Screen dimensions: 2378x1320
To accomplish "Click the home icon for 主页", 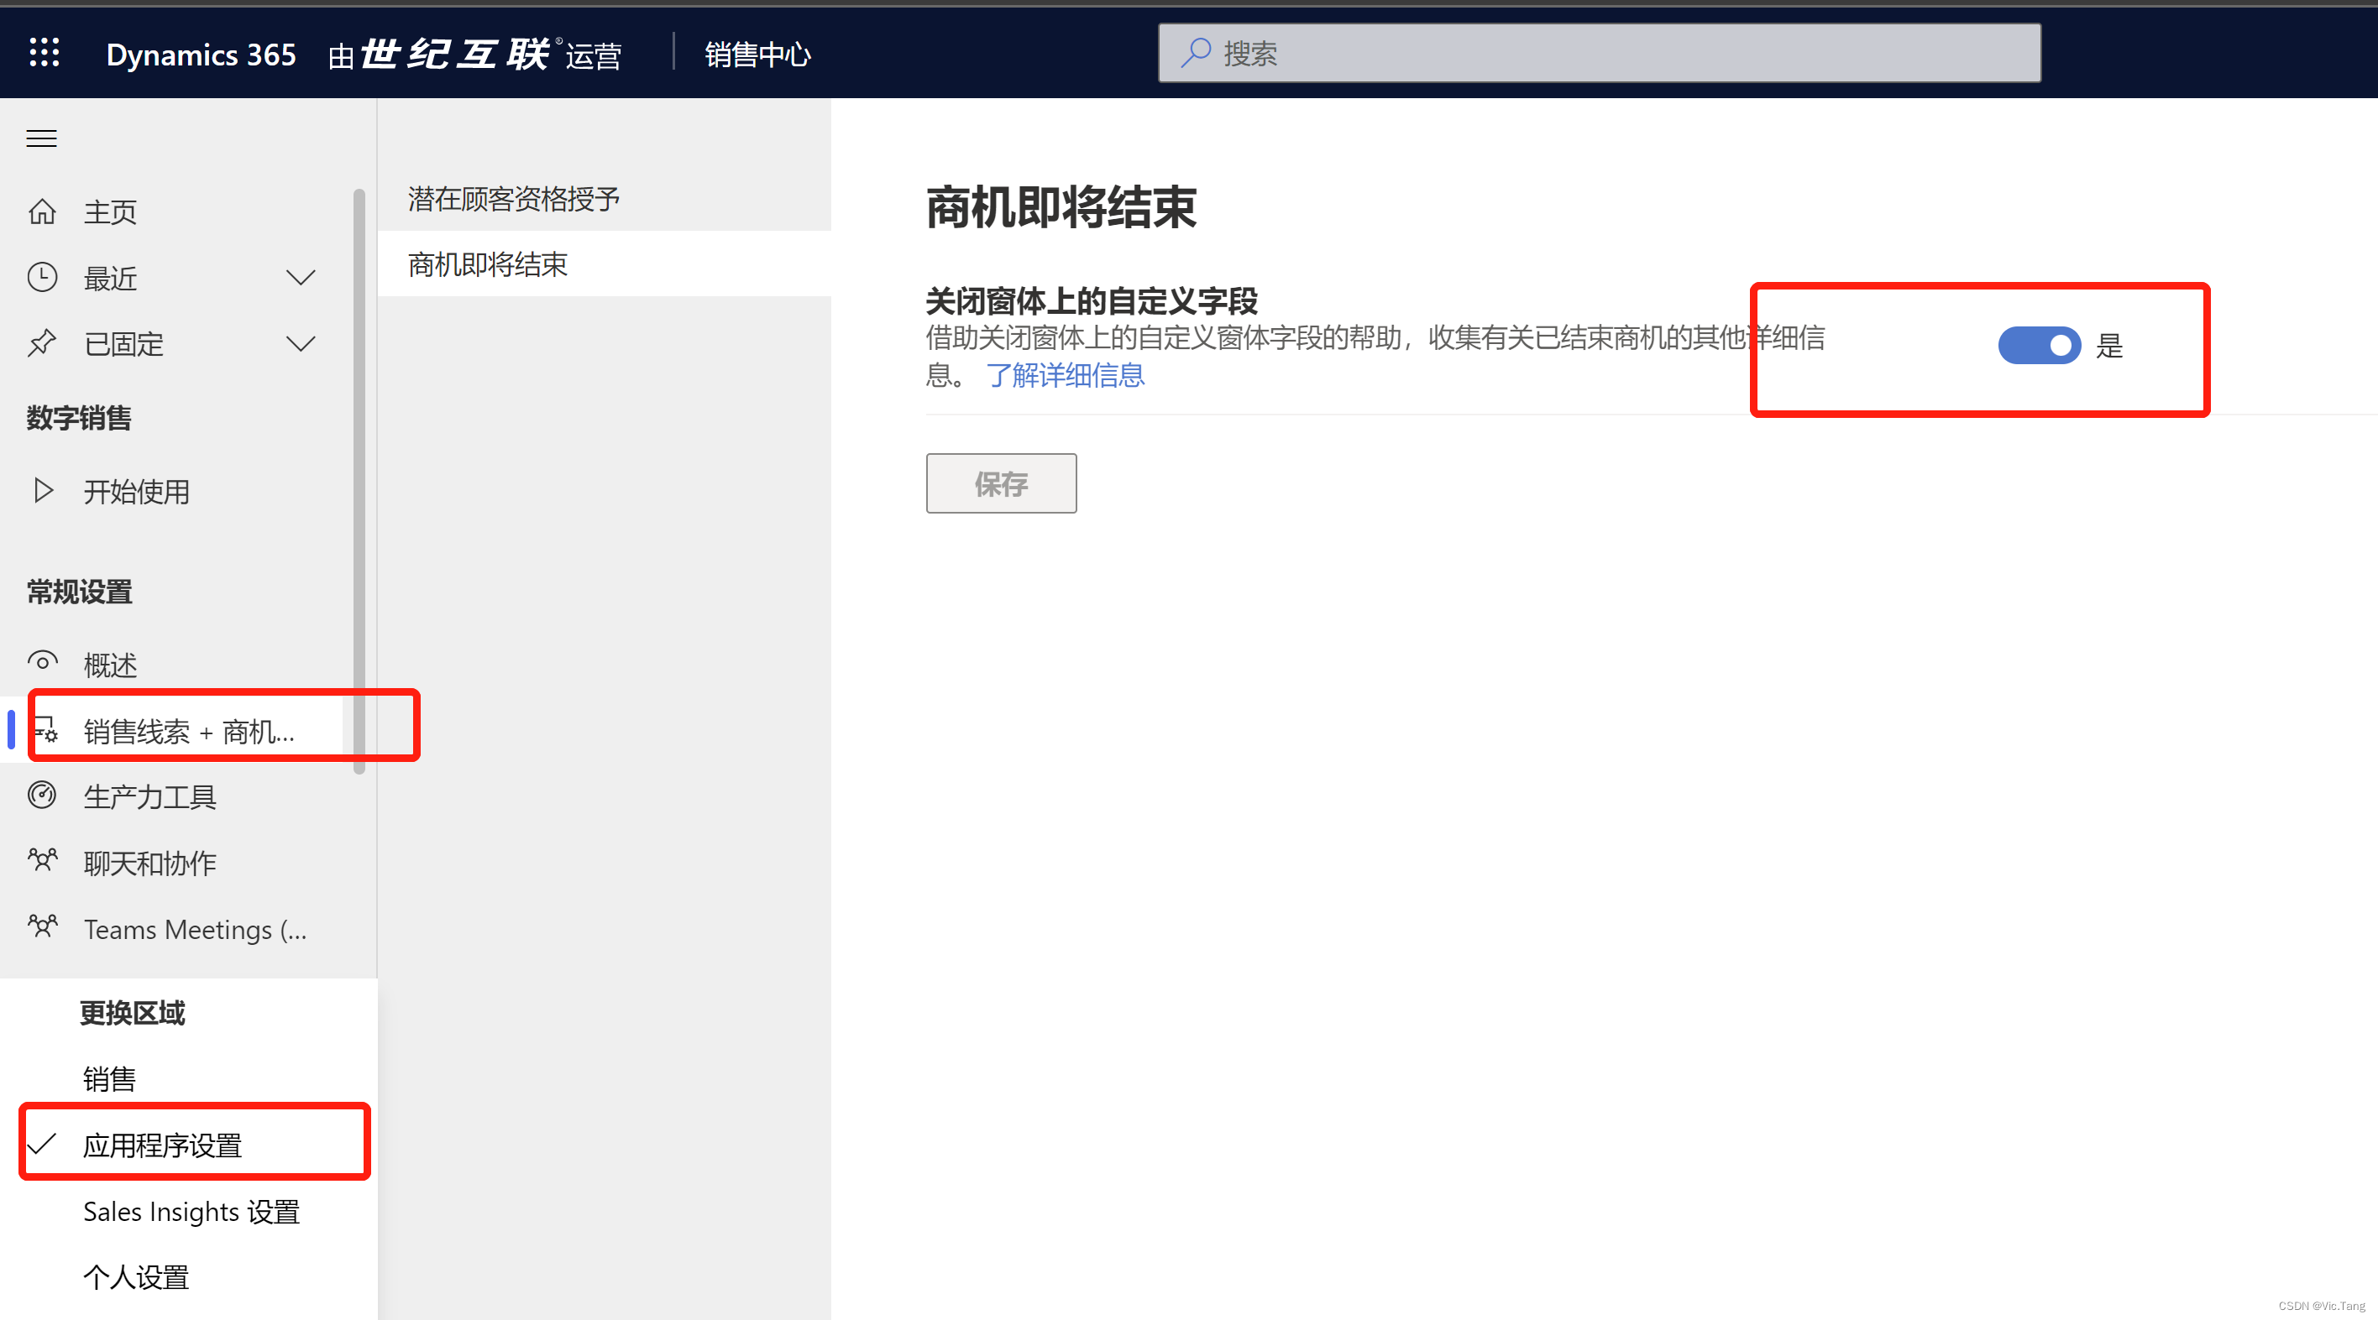I will coord(43,212).
